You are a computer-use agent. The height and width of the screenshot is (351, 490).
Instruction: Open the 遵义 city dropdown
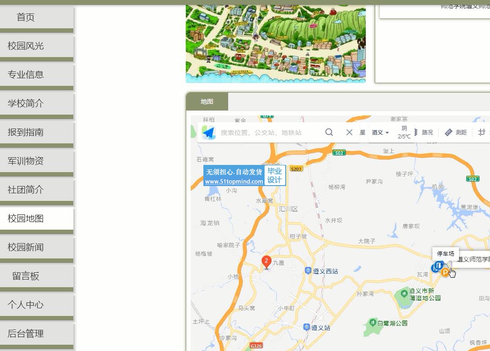click(x=380, y=132)
